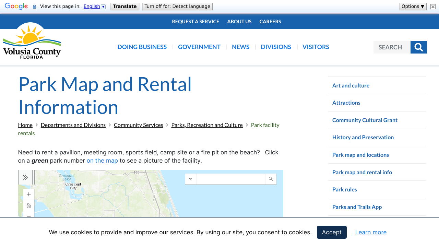Open the Visitors menu
Viewport: 439px width, 247px height.
click(316, 47)
